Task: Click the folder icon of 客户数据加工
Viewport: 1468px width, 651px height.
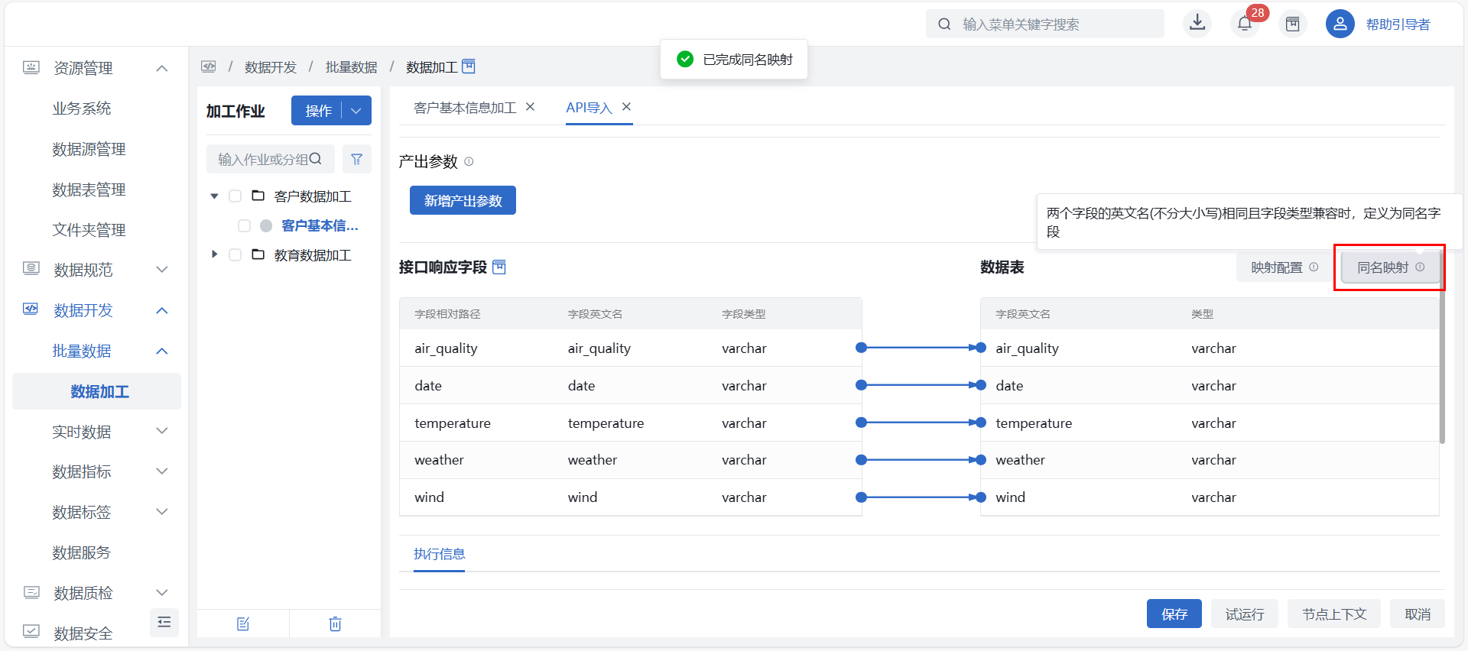Action: [x=258, y=196]
